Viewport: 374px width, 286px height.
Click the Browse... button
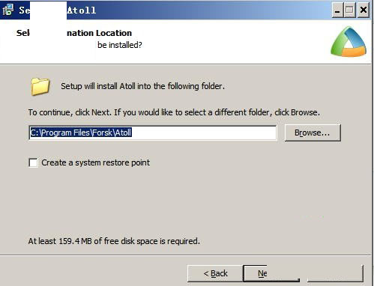coord(313,133)
